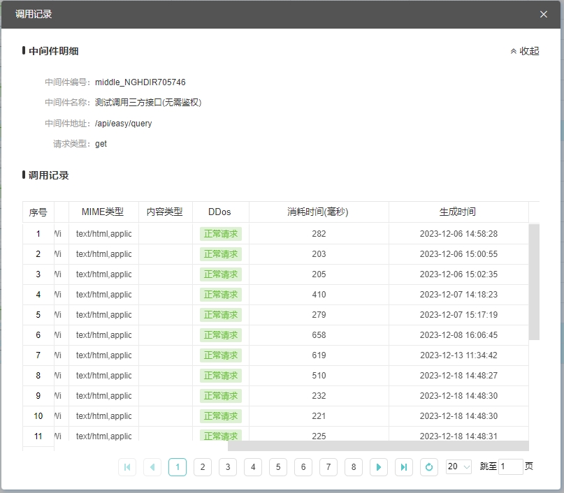564x493 pixels.
Task: Click 正常请求 tag in row 1
Action: (x=221, y=234)
